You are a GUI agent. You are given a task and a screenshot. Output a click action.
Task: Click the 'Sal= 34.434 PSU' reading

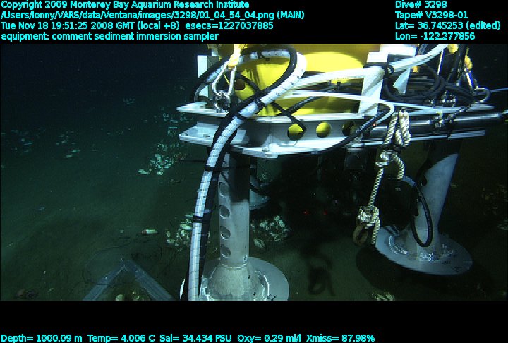[195, 338]
